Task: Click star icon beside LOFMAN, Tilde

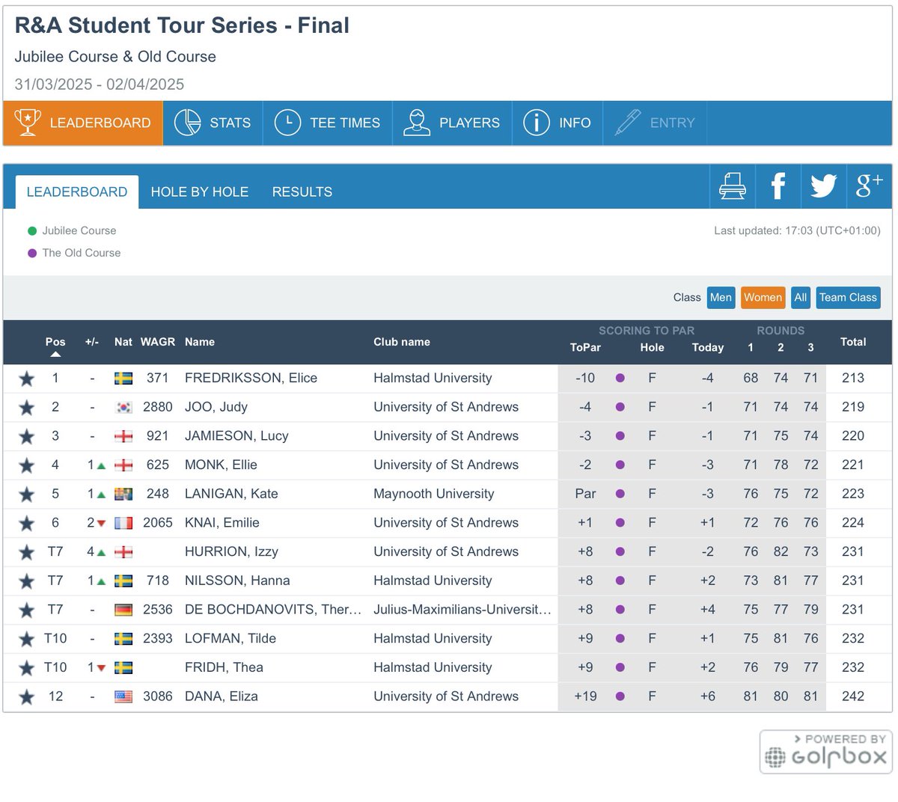Action: click(27, 639)
